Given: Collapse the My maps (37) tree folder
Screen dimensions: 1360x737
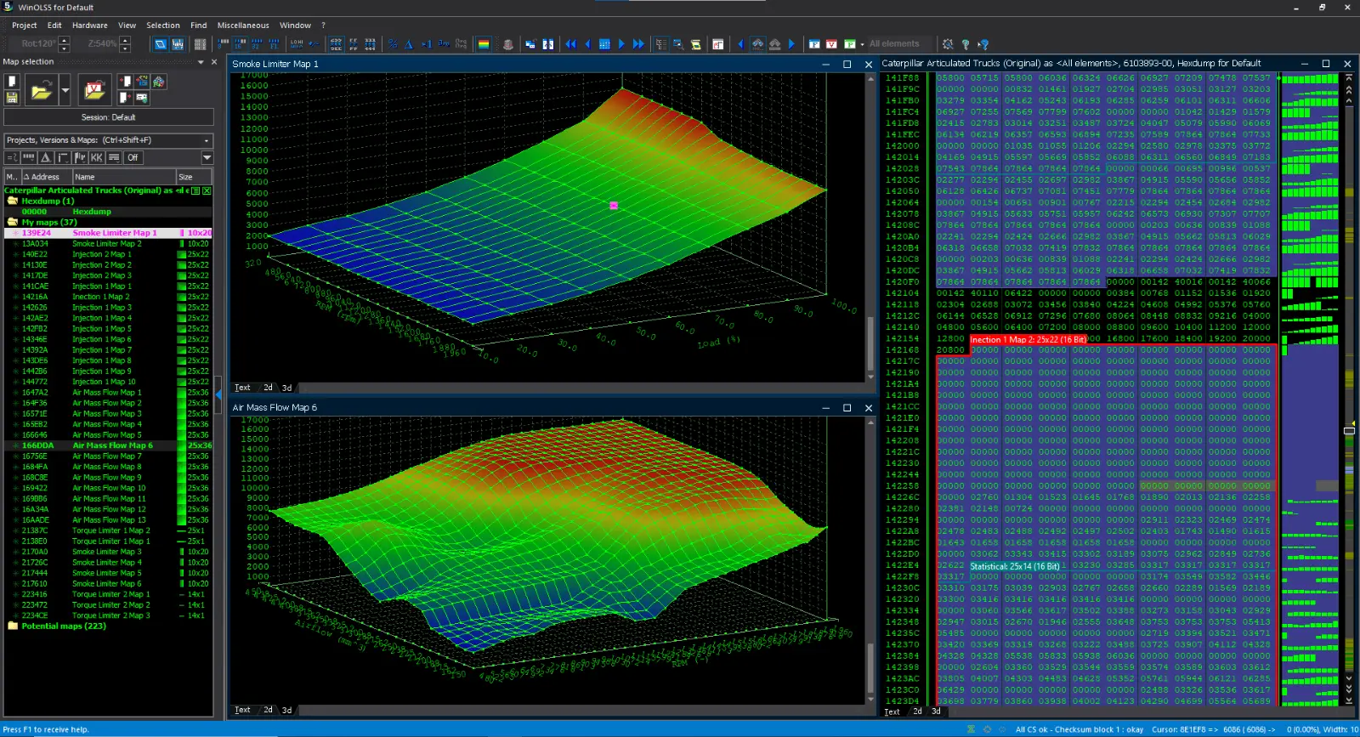Looking at the screenshot, I should (x=13, y=222).
